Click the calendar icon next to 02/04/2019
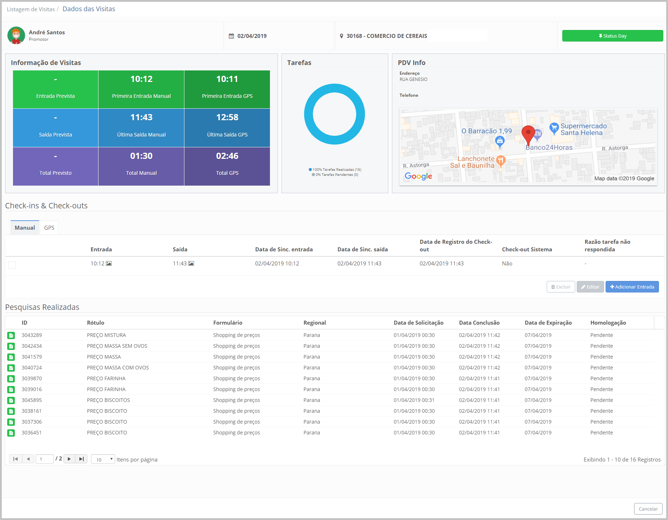Image resolution: width=668 pixels, height=520 pixels. (231, 36)
